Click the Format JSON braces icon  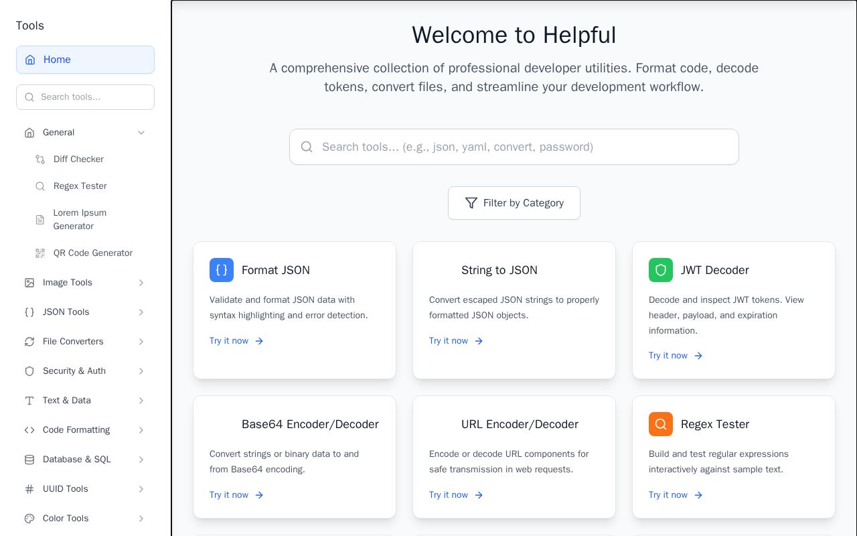point(222,270)
